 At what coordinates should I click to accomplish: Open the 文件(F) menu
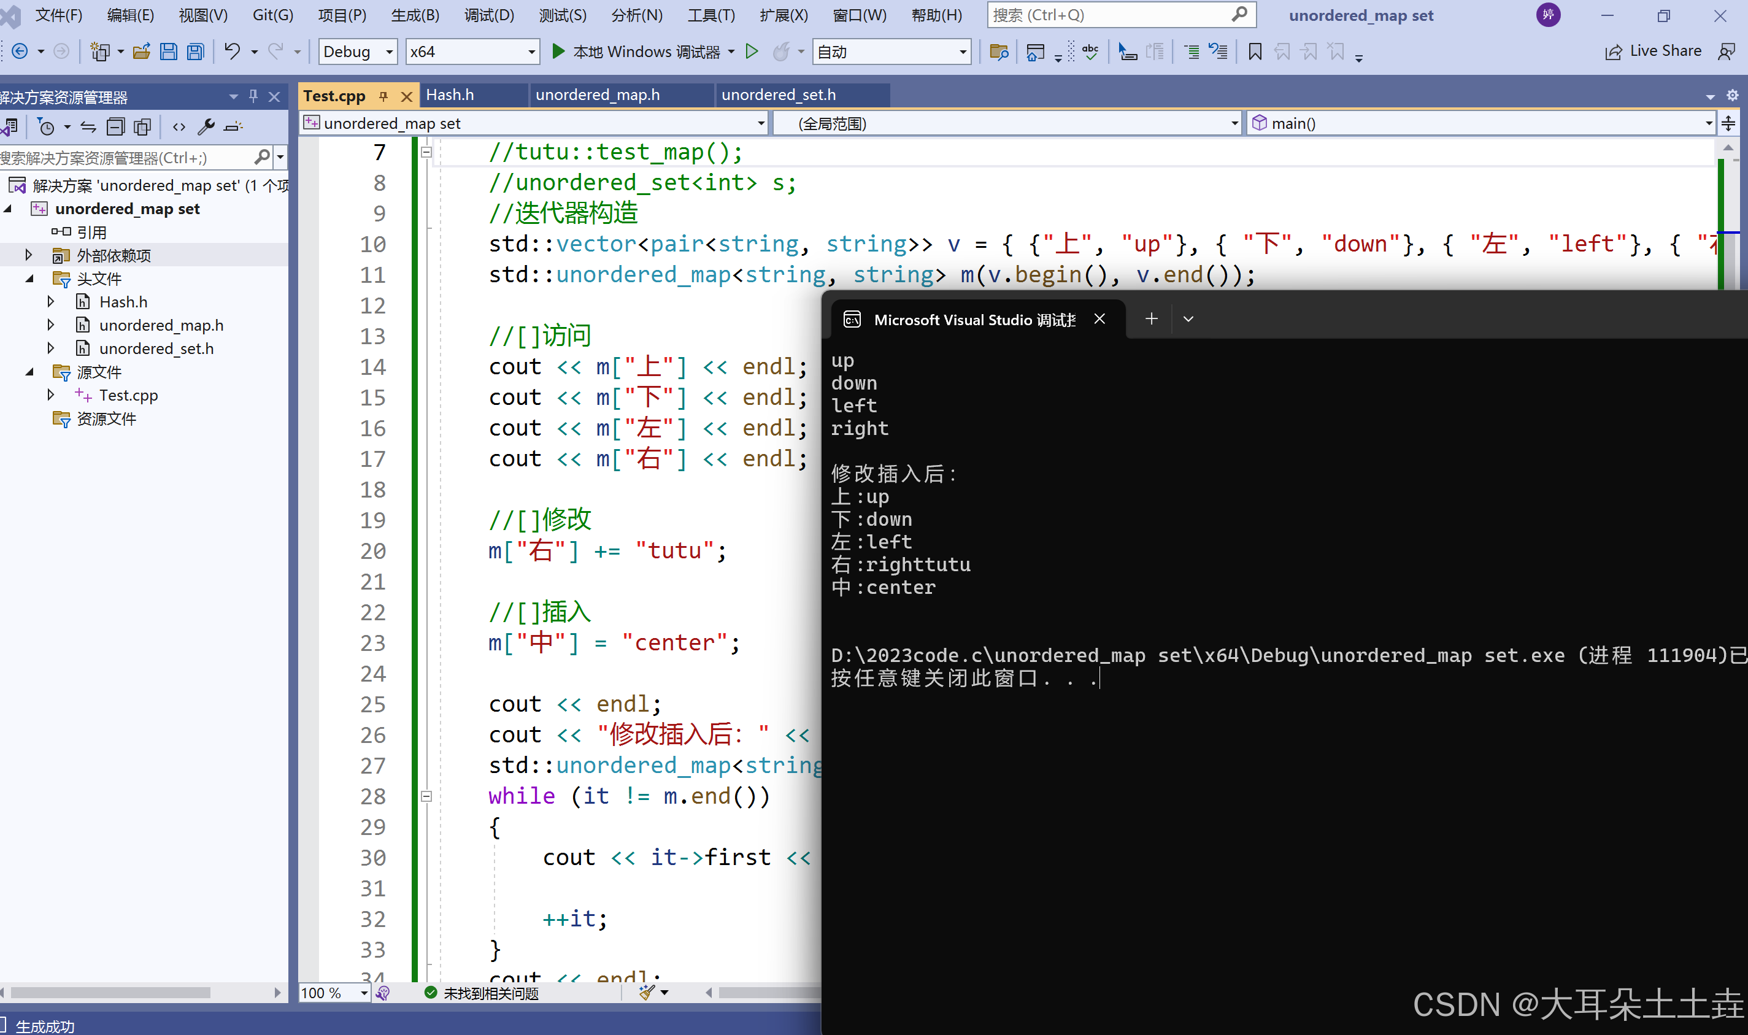[58, 15]
